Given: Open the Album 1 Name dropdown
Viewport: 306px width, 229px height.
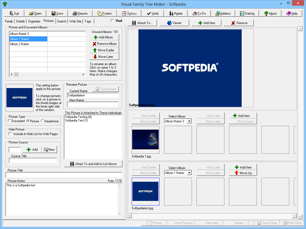Looking at the screenshot, I should point(189,173).
